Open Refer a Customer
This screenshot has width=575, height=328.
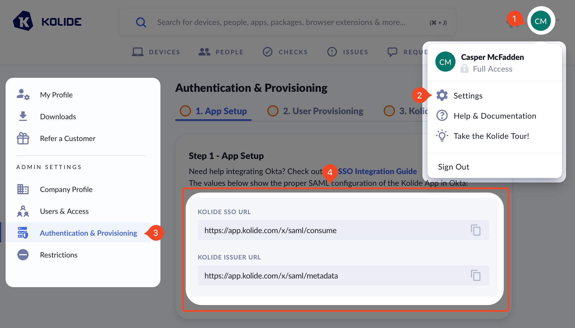point(68,139)
